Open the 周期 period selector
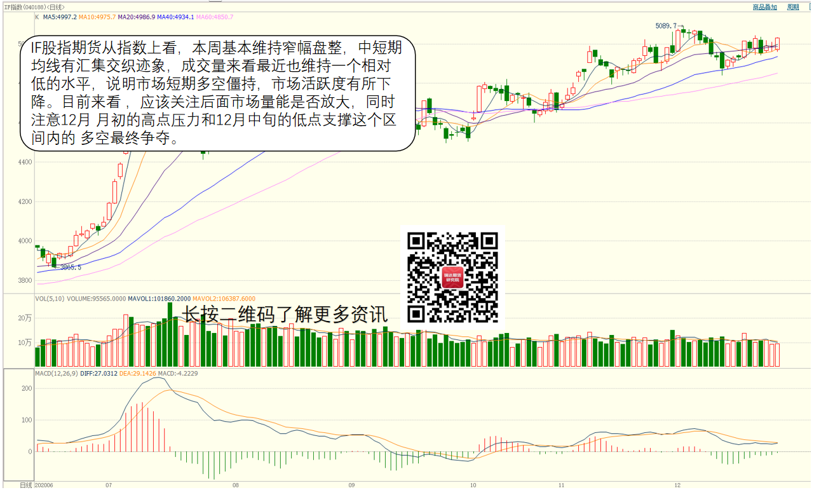 [793, 7]
